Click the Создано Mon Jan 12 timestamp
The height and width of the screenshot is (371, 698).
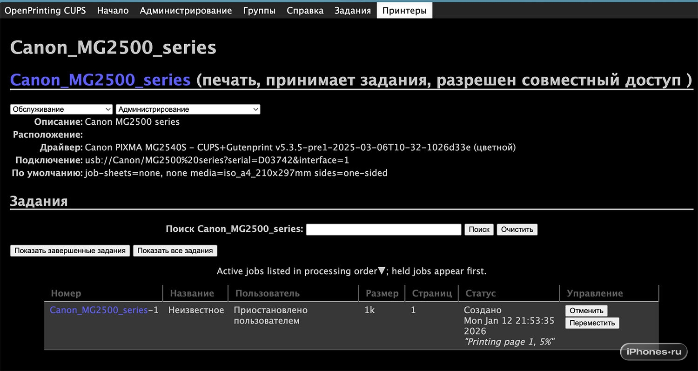pos(509,320)
